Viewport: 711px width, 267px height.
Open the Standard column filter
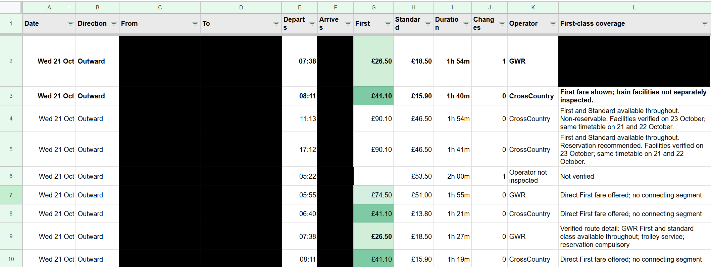pyautogui.click(x=427, y=23)
